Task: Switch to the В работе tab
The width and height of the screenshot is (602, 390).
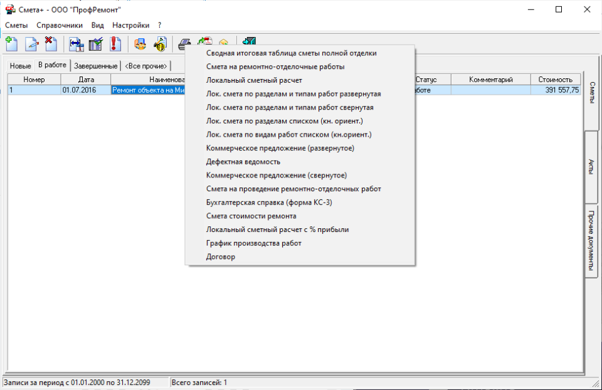Action: 52,65
